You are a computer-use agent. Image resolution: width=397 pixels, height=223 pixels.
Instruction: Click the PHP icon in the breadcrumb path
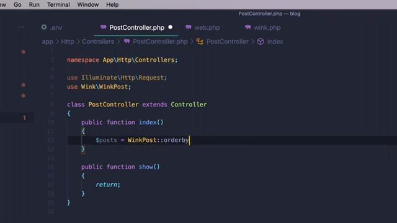point(127,42)
